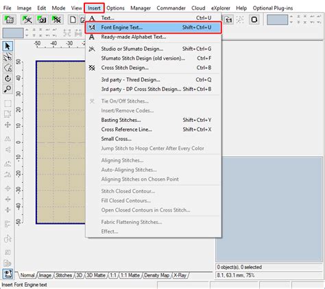This screenshot has width=325, height=289.
Task: Switch to the 3D Matte tab
Action: click(96, 275)
